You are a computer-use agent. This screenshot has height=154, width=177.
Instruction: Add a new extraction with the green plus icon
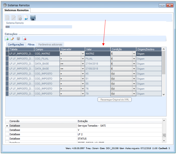tap(7, 39)
